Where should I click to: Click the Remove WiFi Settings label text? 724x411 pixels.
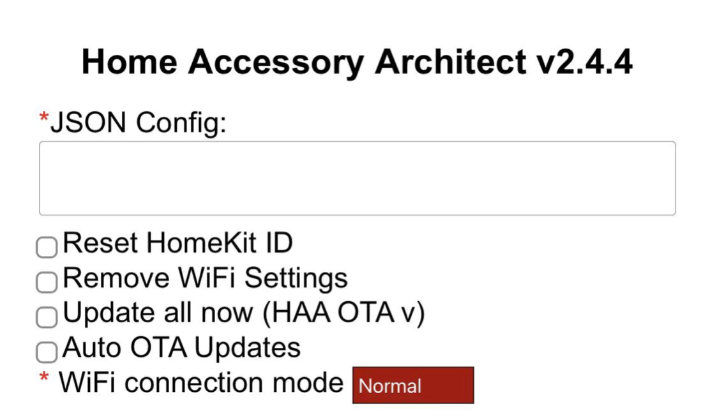coord(204,278)
